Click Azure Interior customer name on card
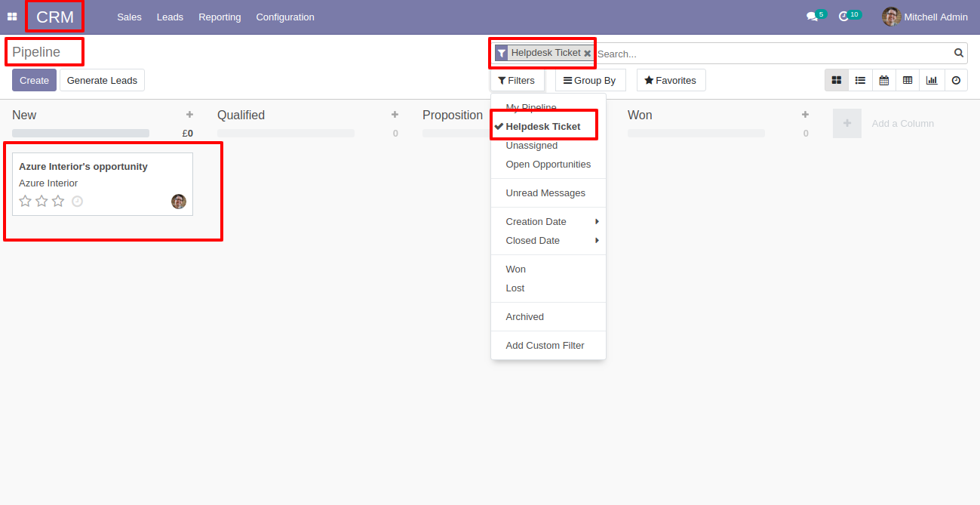The width and height of the screenshot is (980, 505). click(48, 183)
